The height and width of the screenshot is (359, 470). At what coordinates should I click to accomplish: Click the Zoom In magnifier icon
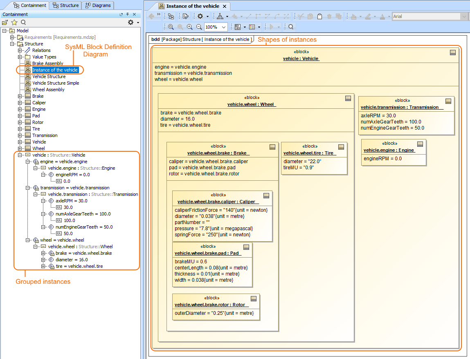click(189, 27)
